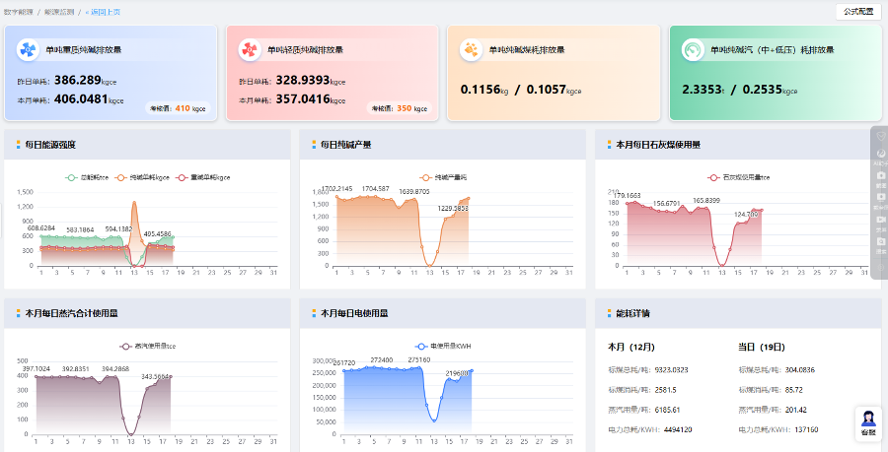Toggle the 总能耗tce legend series
The width and height of the screenshot is (888, 452).
tap(87, 177)
